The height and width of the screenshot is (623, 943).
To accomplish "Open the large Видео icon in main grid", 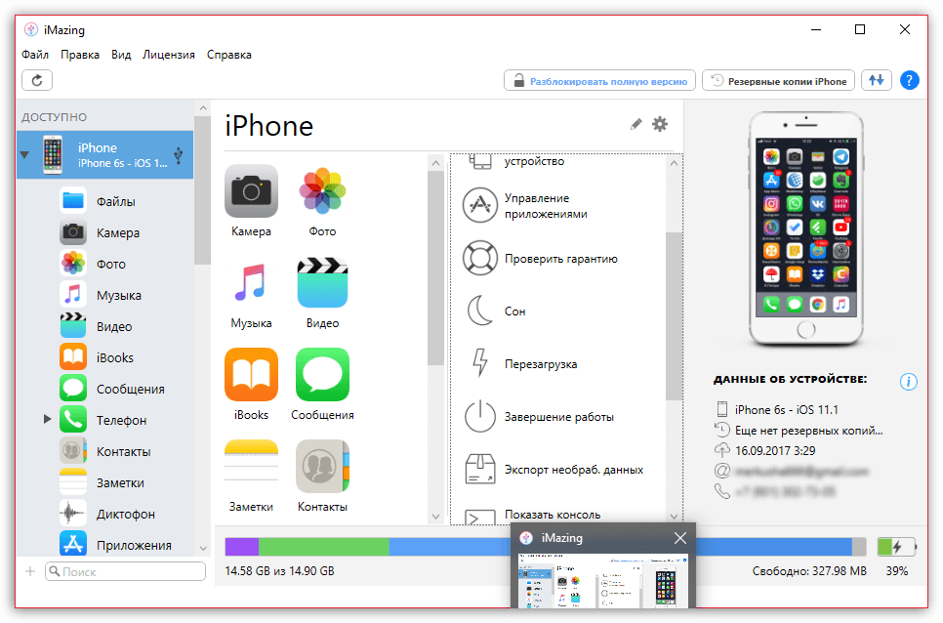I will click(322, 283).
